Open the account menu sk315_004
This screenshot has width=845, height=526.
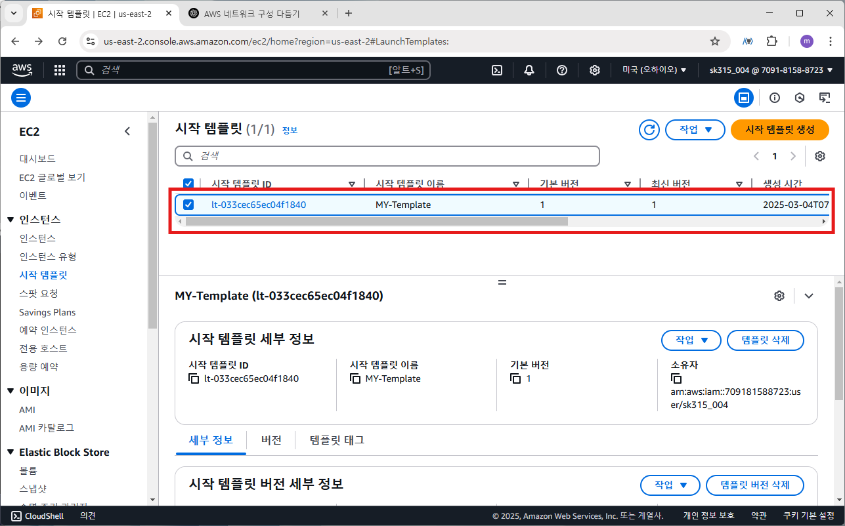(x=771, y=70)
